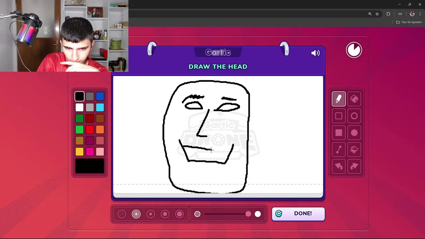Click the round countdown timer icon
425x239 pixels.
pos(354,50)
